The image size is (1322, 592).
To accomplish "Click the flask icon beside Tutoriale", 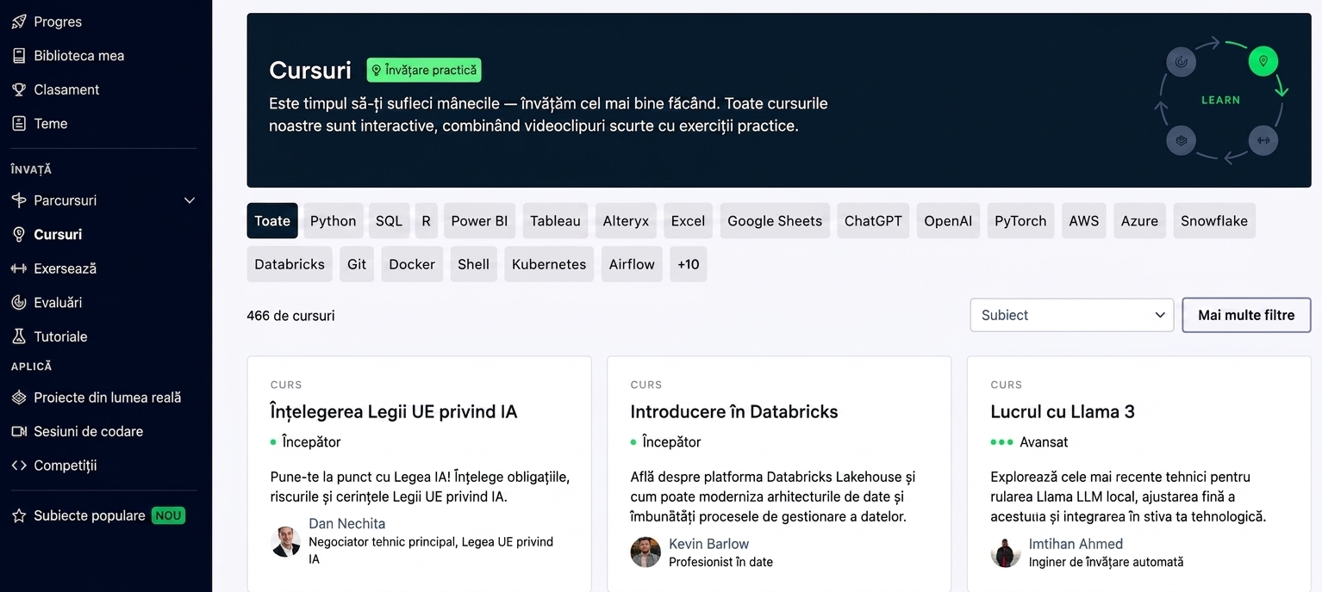I will 18,336.
